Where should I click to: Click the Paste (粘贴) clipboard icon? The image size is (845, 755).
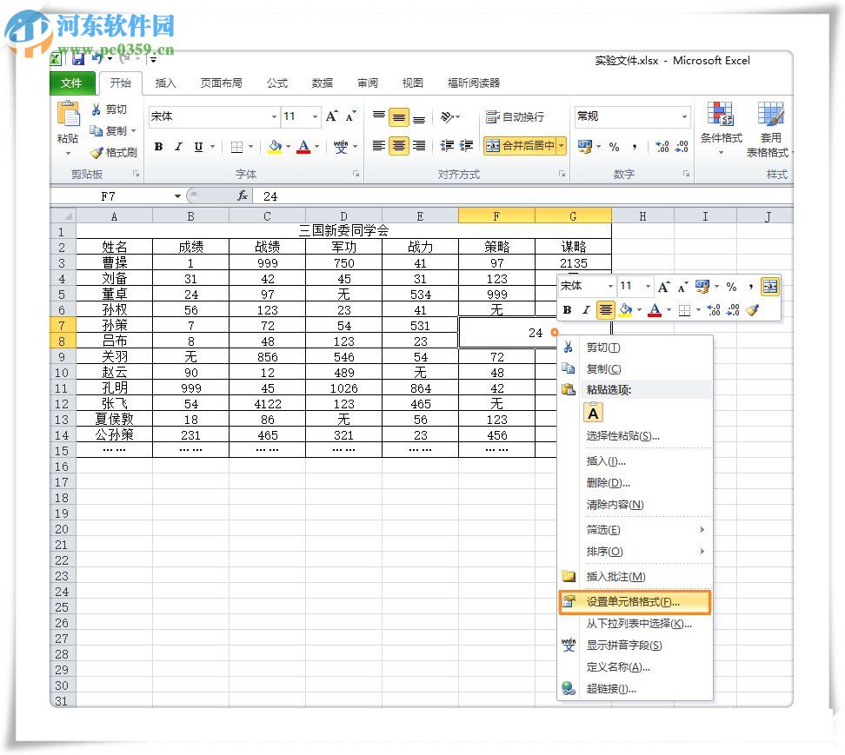pos(68,116)
